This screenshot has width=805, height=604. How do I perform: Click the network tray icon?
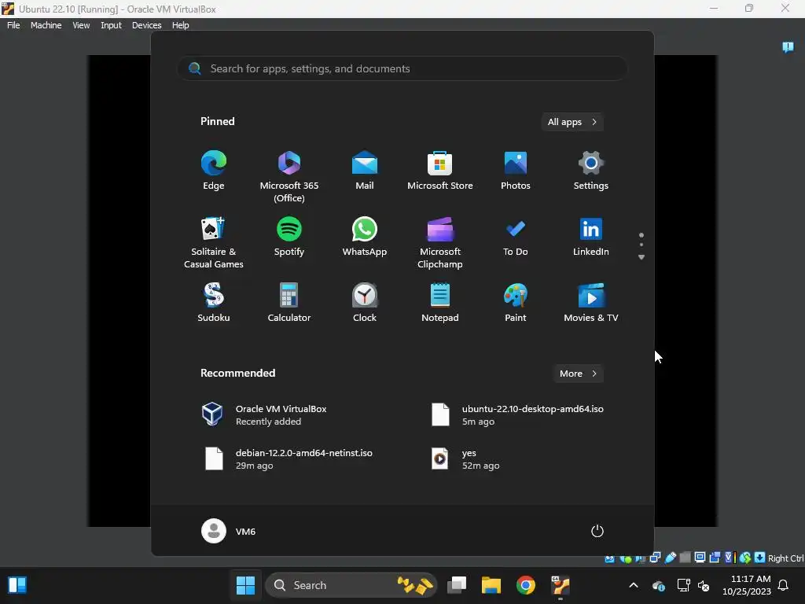(683, 585)
